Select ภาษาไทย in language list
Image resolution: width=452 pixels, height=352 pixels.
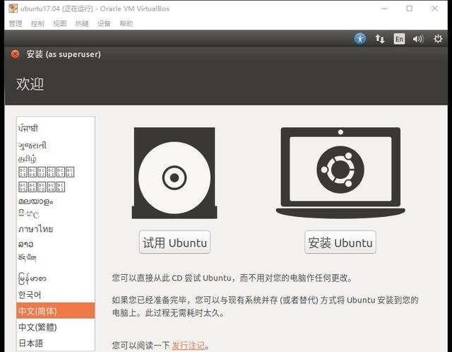(x=35, y=229)
